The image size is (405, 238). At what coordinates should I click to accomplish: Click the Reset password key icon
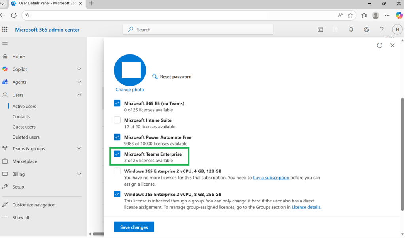155,76
